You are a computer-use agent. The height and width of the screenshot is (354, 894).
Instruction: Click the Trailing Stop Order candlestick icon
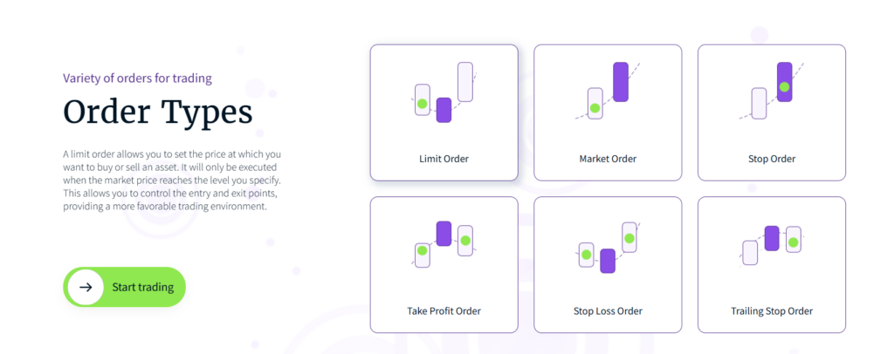tap(772, 242)
